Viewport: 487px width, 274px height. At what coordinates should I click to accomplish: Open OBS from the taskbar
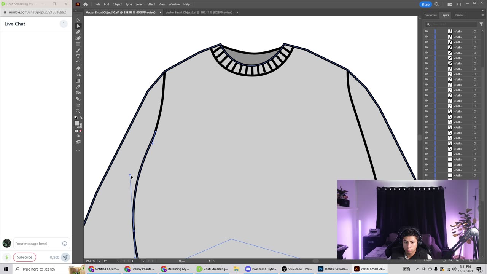[297, 269]
